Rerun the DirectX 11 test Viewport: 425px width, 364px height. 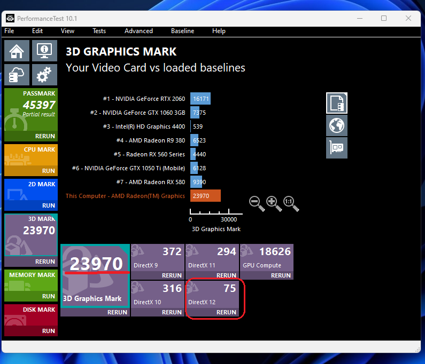[212, 275]
